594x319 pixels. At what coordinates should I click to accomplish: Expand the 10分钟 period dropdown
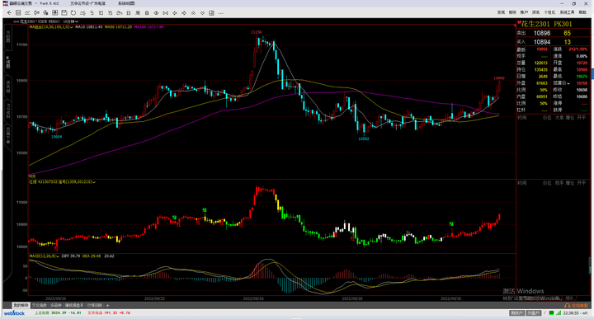70,21
